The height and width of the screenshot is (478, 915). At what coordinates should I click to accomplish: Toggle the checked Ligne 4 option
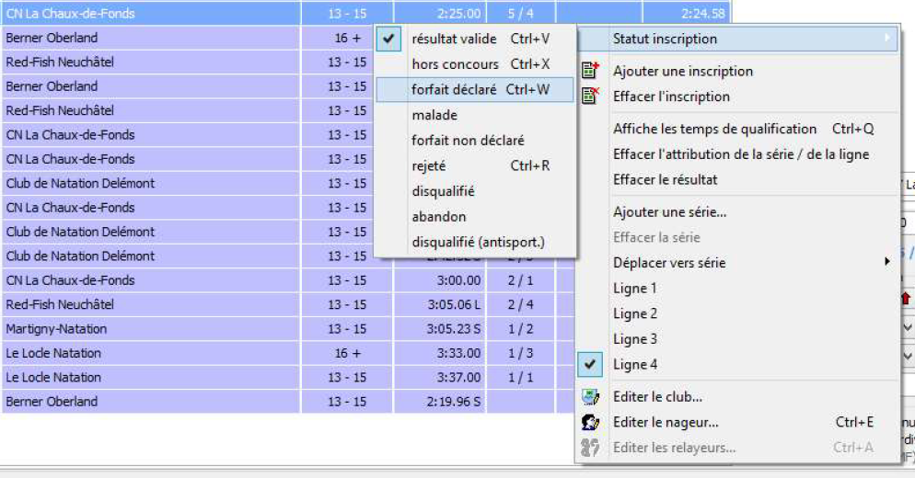coord(635,365)
